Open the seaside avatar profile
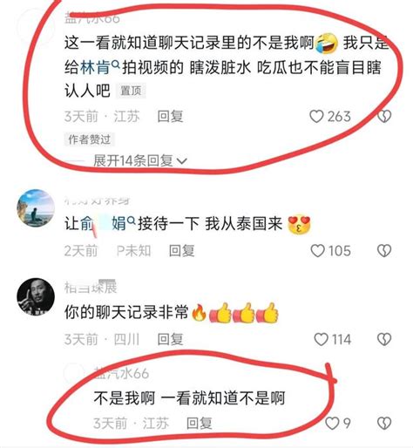 36,207
